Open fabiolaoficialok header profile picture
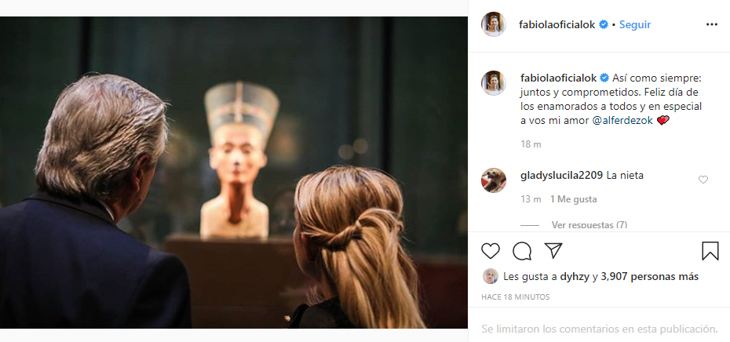This screenshot has width=730, height=342. pos(494,24)
